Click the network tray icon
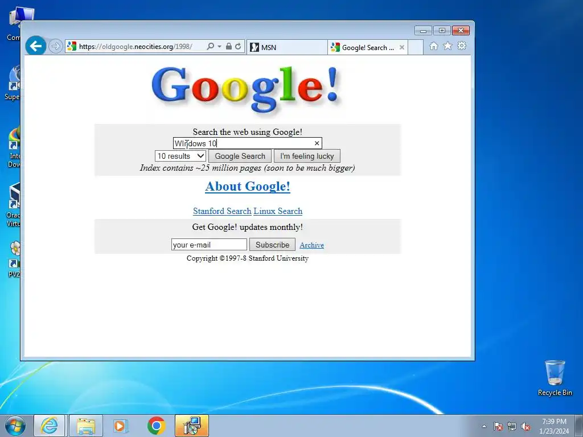 click(x=512, y=426)
